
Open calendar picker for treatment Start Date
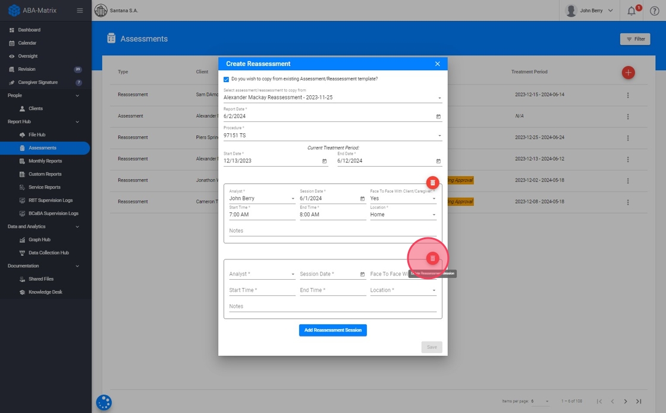coord(324,161)
